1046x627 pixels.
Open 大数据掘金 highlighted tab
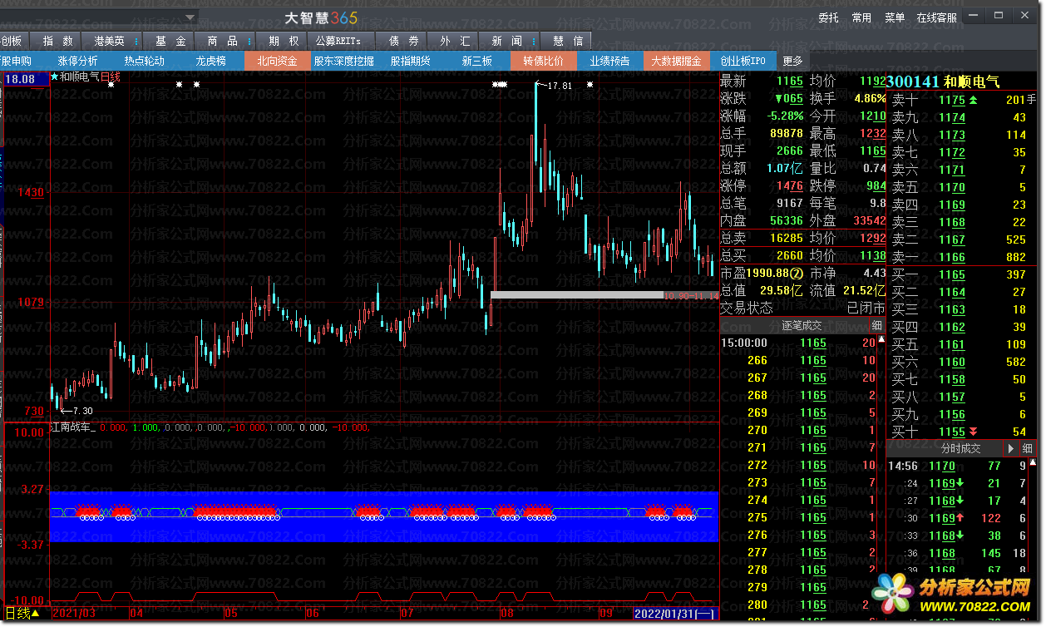point(676,61)
